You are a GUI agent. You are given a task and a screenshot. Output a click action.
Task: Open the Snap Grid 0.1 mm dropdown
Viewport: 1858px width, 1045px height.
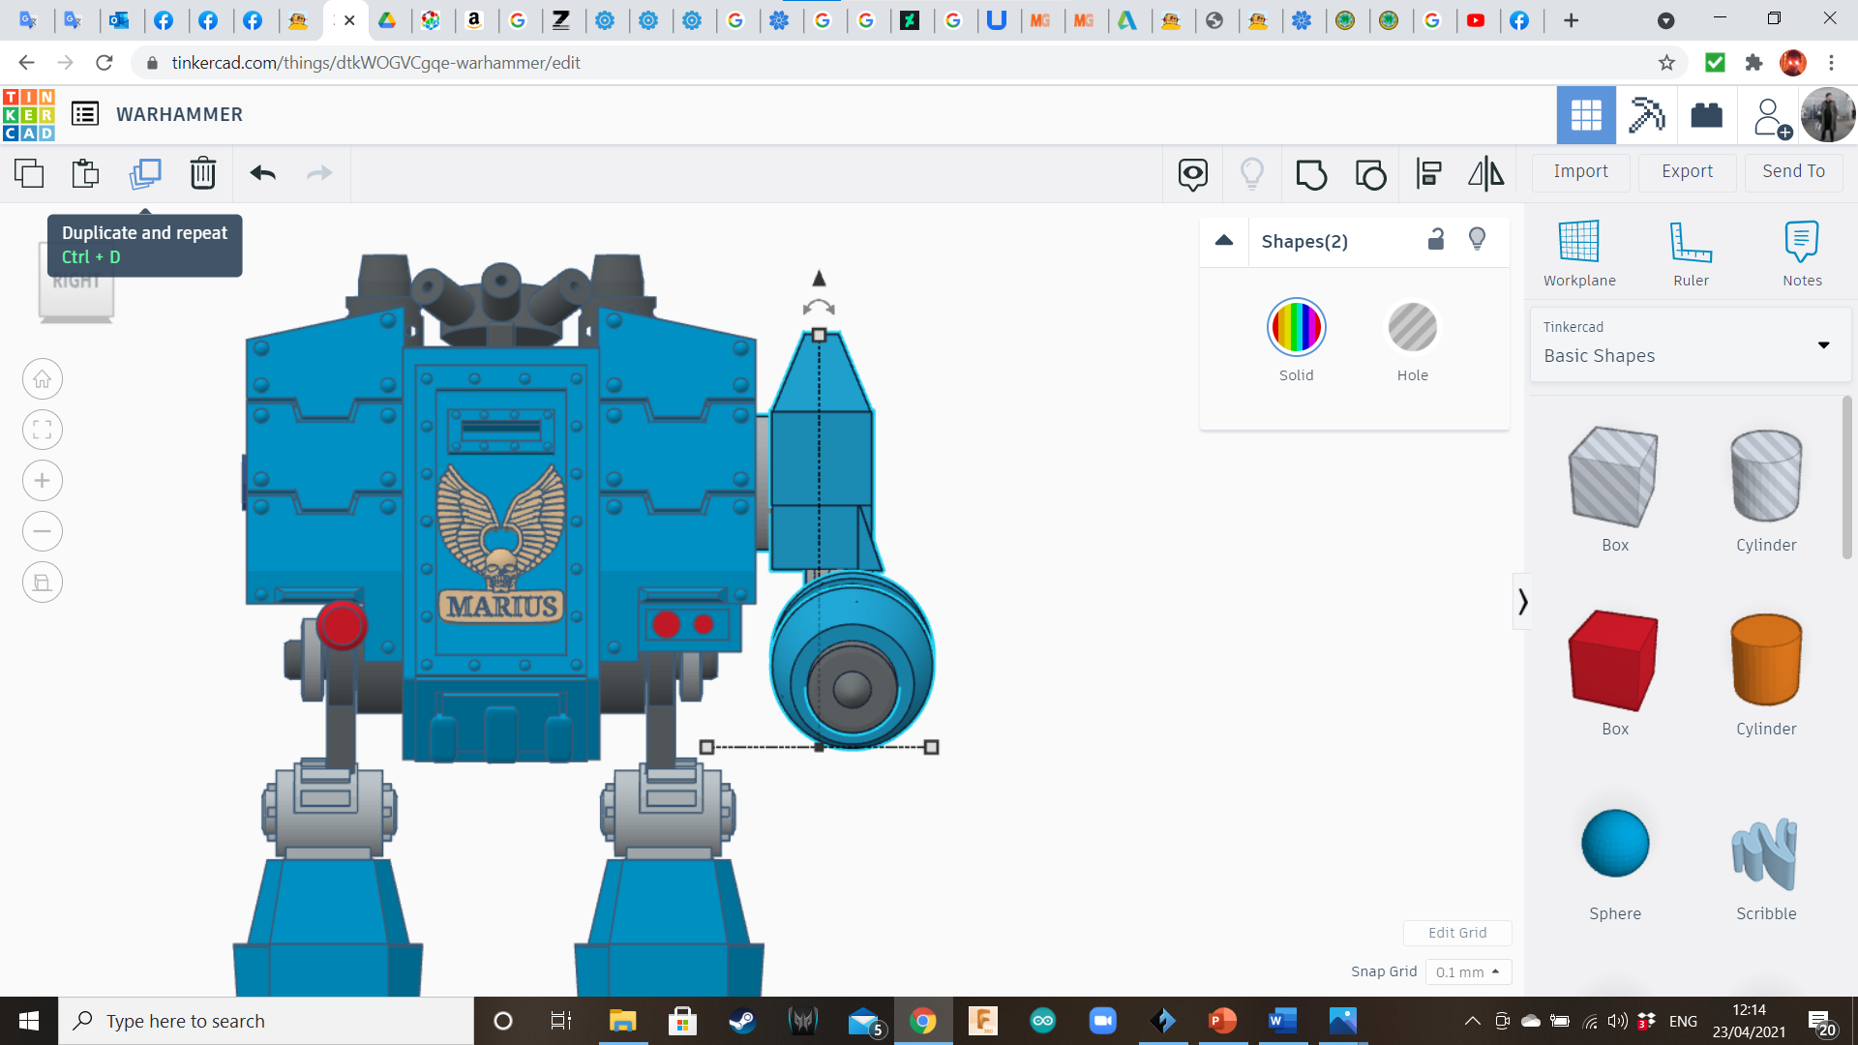tap(1468, 971)
